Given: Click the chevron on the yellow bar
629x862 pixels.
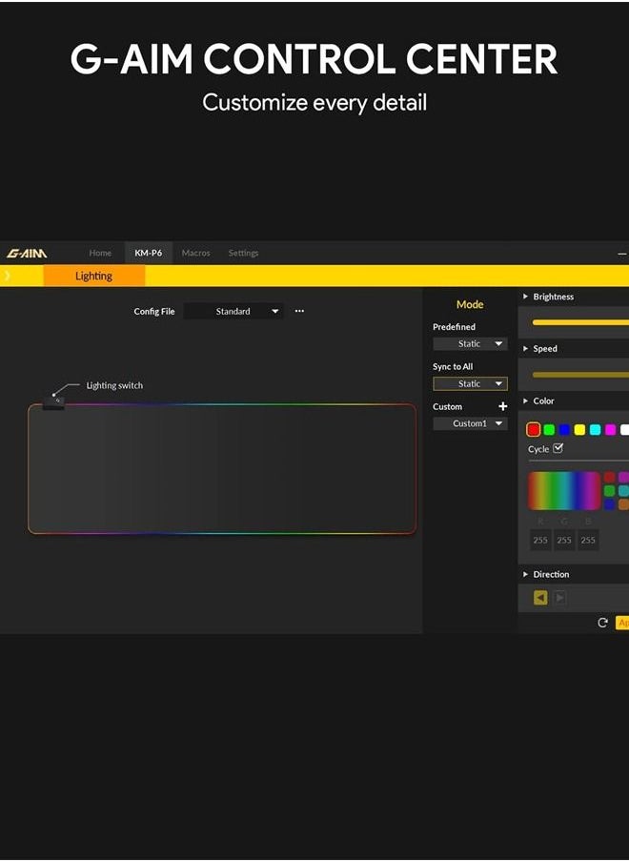Looking at the screenshot, I should click(7, 276).
